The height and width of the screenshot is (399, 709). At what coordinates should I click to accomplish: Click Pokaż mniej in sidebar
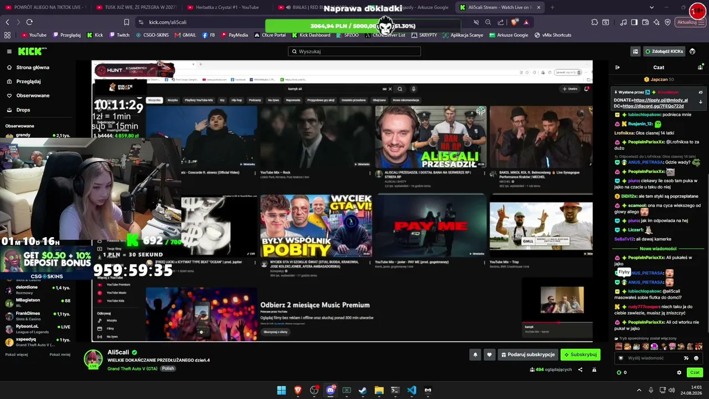60,355
